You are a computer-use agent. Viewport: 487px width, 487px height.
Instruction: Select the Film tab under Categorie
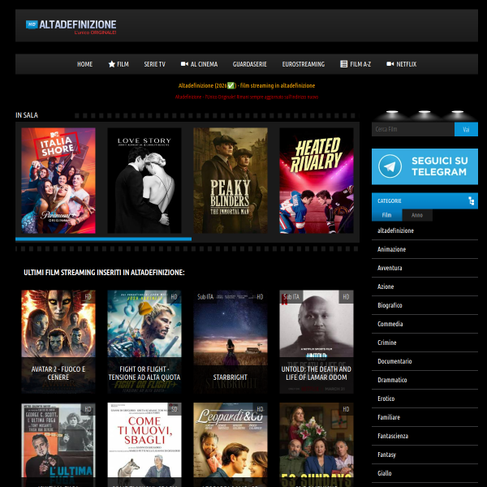tap(386, 215)
